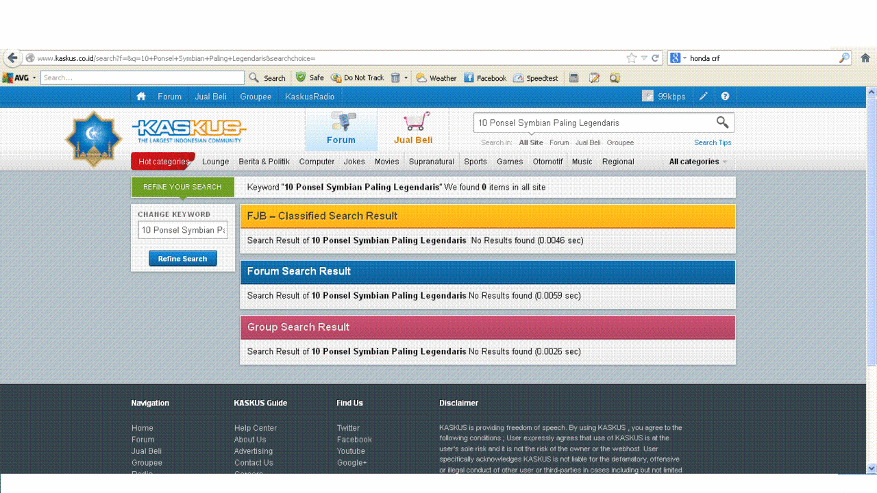Focus the Change Keyword input field
The height and width of the screenshot is (493, 877).
click(x=182, y=230)
